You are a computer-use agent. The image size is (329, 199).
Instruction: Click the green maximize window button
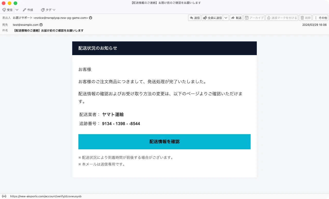point(15,3)
